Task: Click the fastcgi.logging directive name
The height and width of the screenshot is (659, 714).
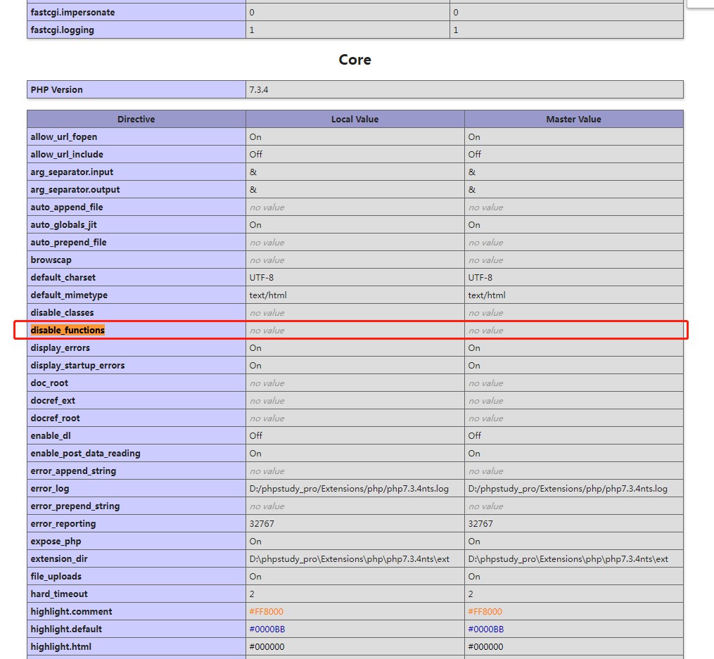Action: [63, 30]
